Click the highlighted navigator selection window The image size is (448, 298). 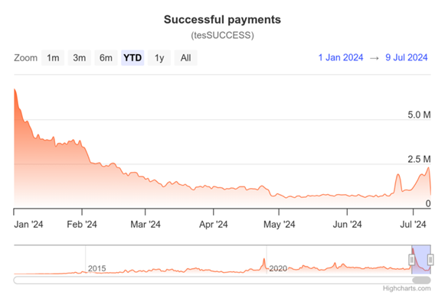coord(421,260)
